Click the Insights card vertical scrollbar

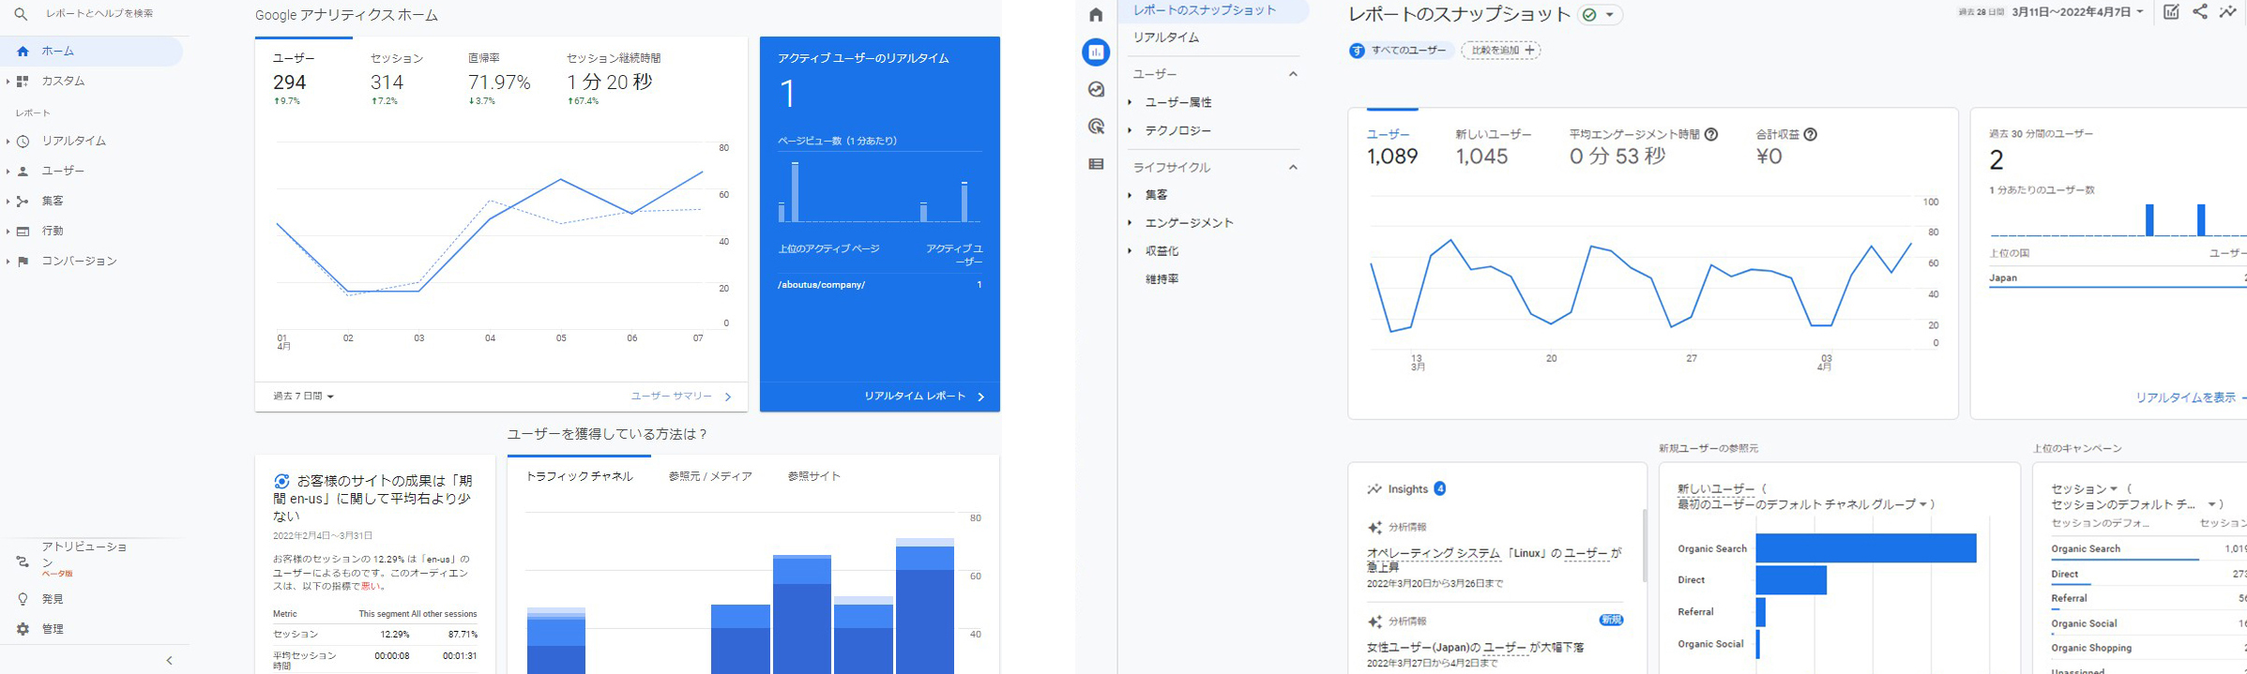pos(1644,546)
